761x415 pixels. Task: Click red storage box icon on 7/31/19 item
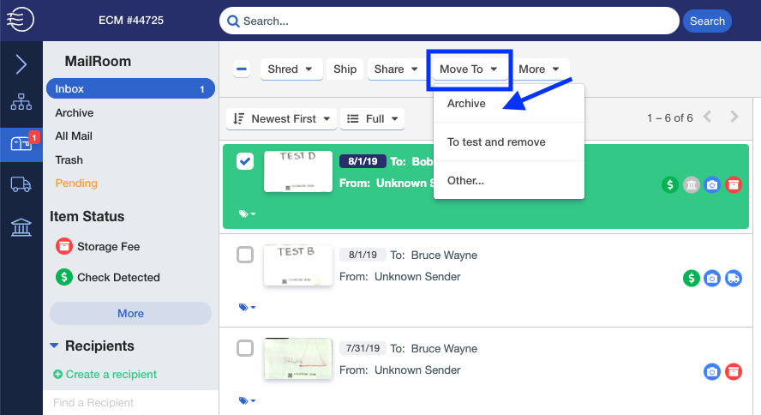click(x=734, y=372)
